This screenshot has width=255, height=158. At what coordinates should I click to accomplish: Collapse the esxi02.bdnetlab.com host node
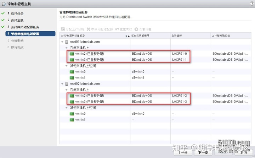click(x=62, y=84)
